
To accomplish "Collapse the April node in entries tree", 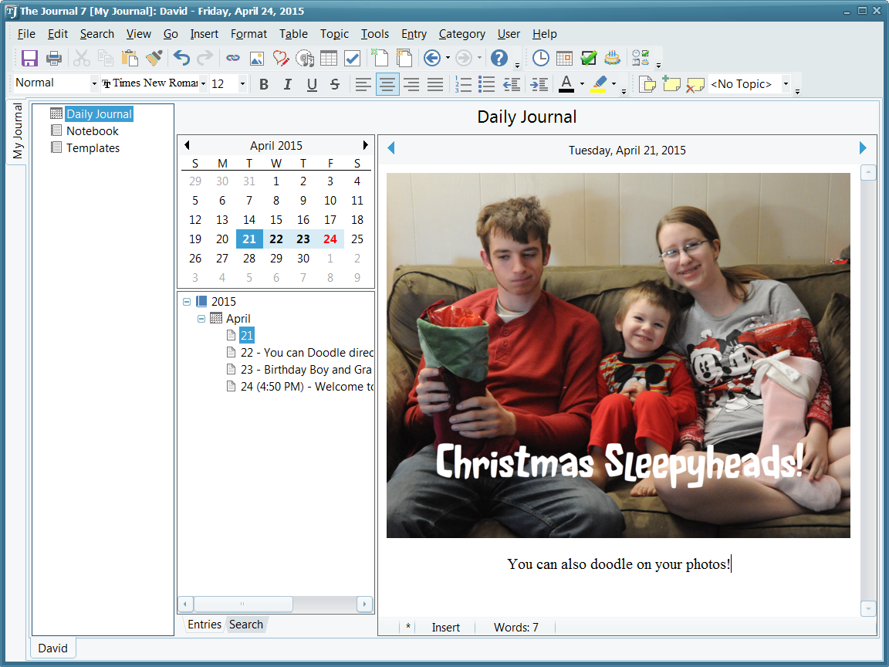I will (x=201, y=319).
